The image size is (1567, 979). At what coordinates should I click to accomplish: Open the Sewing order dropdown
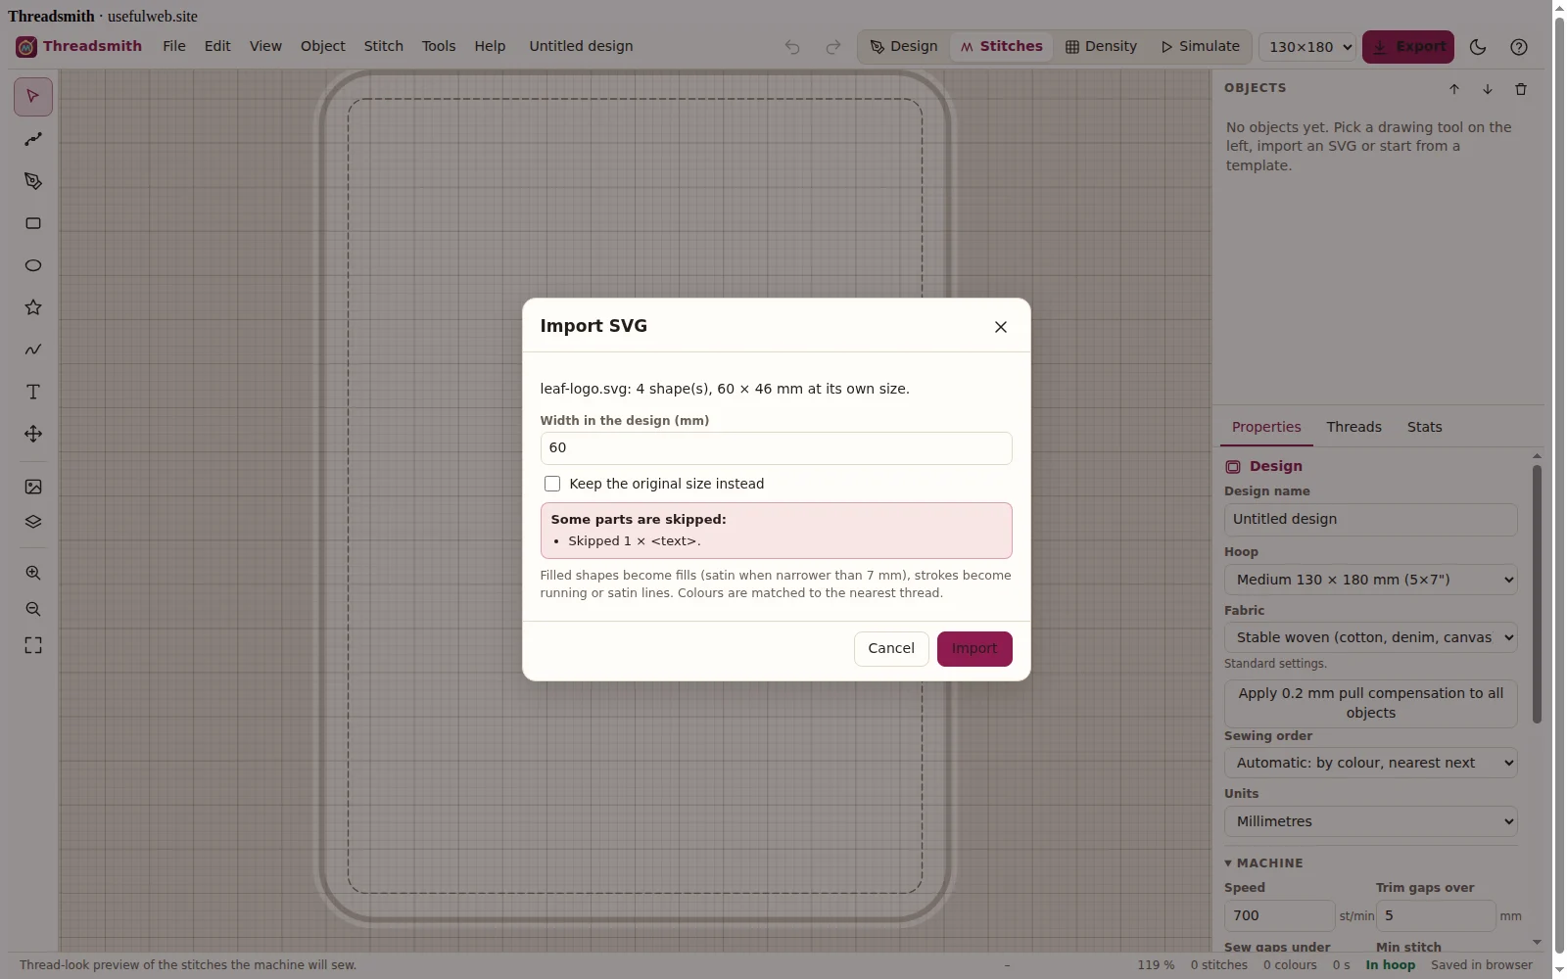[x=1370, y=763]
